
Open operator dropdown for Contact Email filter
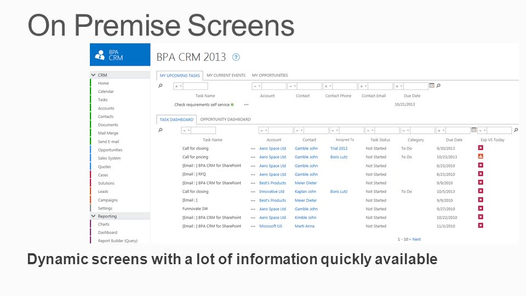(363, 86)
